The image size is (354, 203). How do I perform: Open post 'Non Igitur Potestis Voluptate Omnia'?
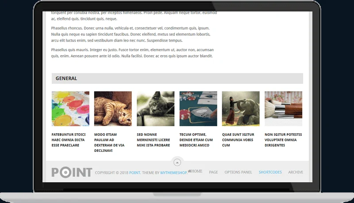pyautogui.click(x=283, y=140)
